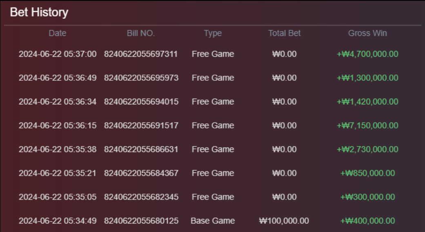Open bill number 8240622055682345

(141, 197)
